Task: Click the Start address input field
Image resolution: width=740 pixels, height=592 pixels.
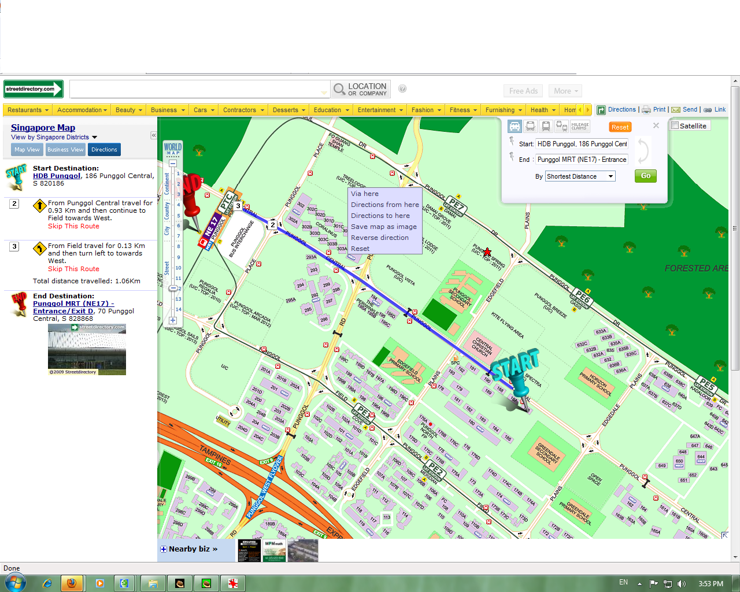Action: pos(582,144)
